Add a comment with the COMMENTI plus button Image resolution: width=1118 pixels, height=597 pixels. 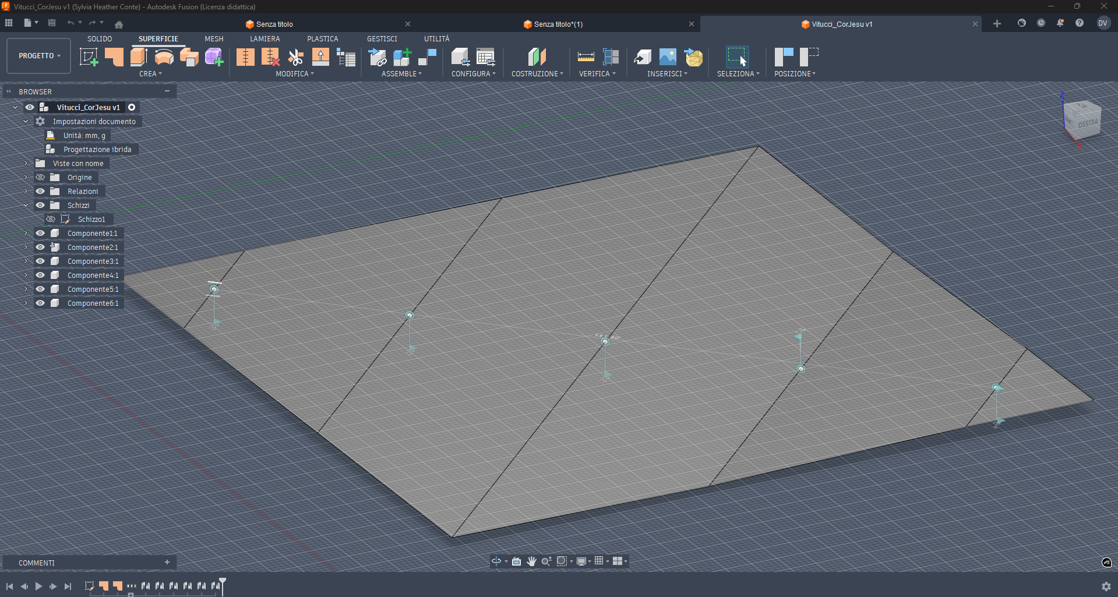pyautogui.click(x=167, y=562)
